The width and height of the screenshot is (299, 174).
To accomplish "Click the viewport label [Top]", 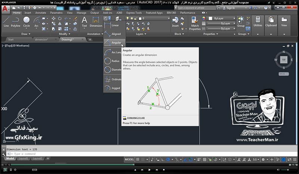I will 8,45.
